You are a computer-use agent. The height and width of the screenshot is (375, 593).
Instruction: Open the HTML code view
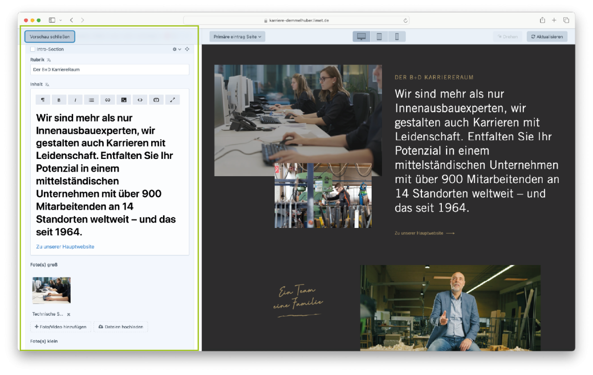[140, 100]
